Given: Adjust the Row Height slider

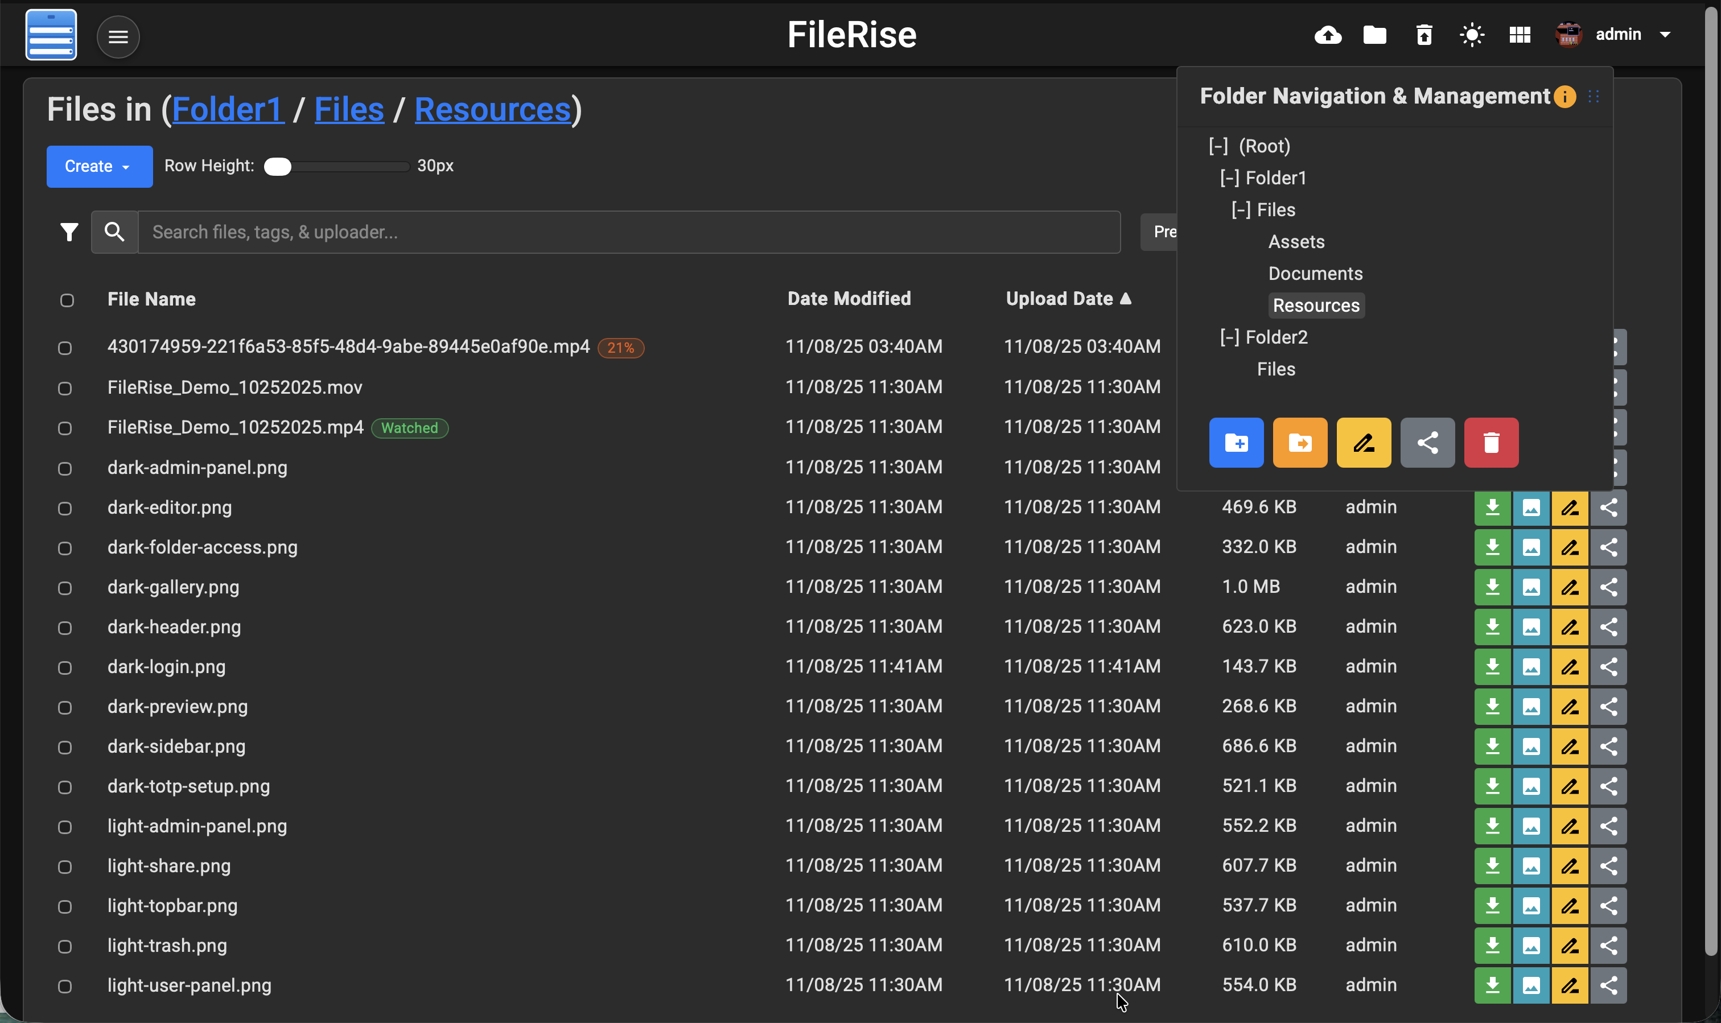Looking at the screenshot, I should tap(278, 167).
